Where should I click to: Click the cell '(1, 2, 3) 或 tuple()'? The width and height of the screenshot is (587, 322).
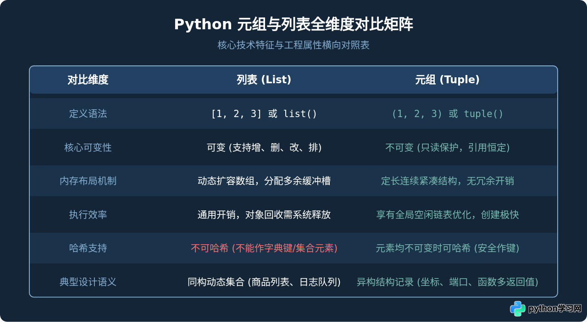coord(448,114)
